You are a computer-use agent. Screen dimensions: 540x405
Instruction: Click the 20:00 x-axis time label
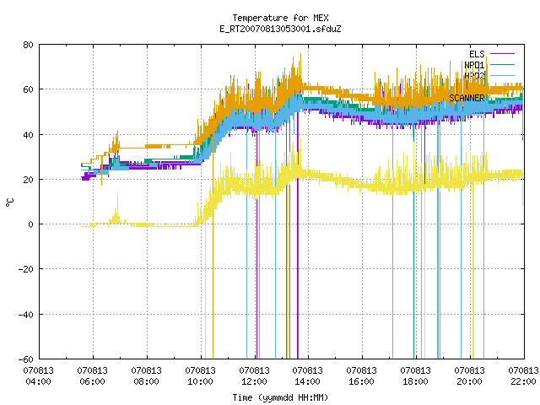coord(469,381)
